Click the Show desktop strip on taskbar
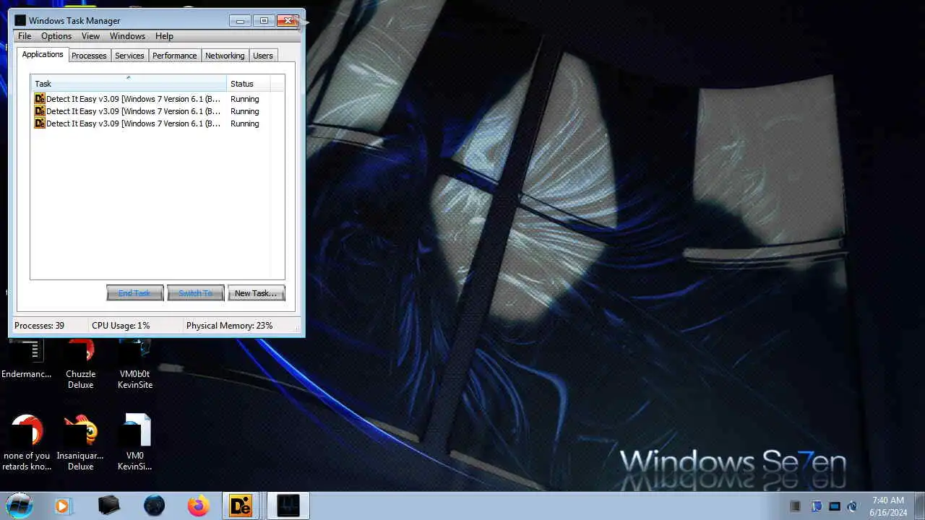 pos(919,506)
